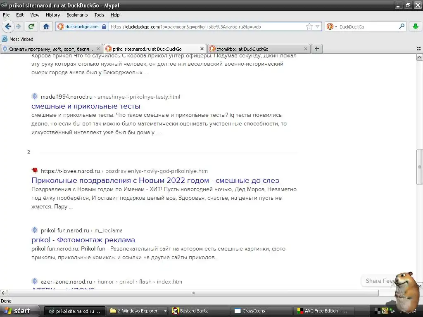Switch to CrazyIcons taskbar item
The width and height of the screenshot is (423, 317).
point(262,311)
